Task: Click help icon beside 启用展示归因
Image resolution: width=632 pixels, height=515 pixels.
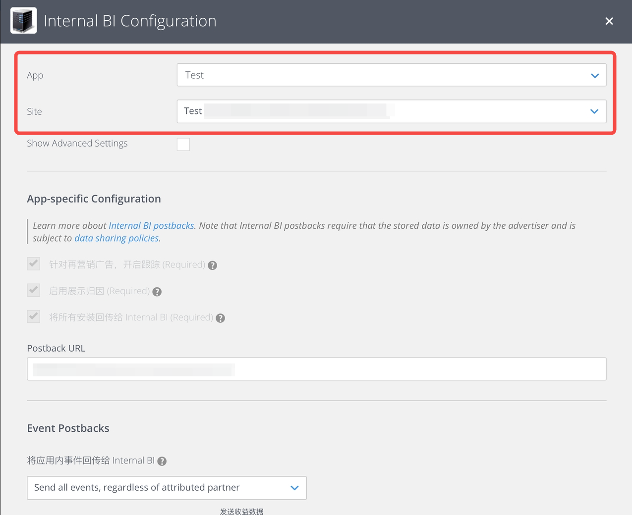Action: point(157,292)
